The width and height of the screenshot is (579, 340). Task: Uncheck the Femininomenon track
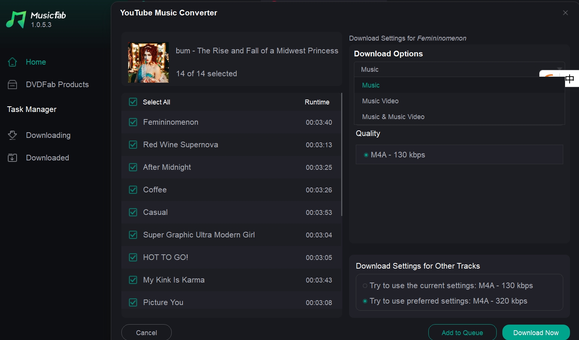[x=133, y=122]
